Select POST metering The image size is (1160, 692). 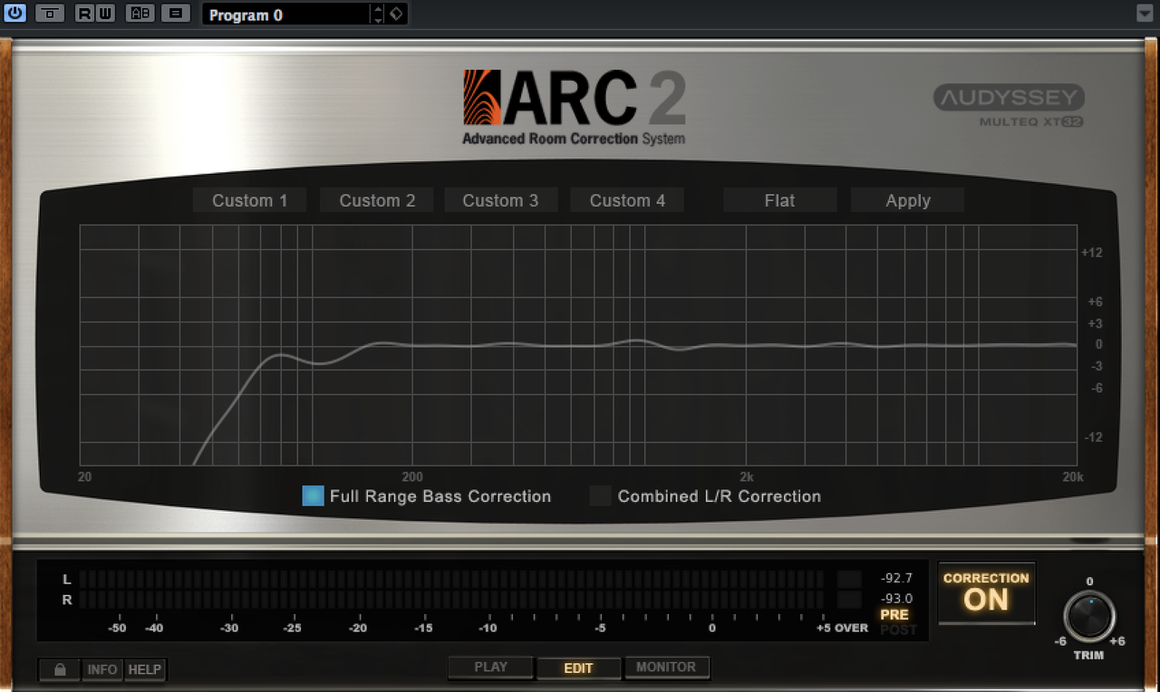pyautogui.click(x=898, y=630)
